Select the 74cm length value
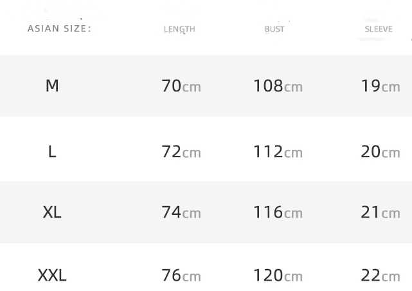Image resolution: width=412 pixels, height=291 pixels. point(181,212)
